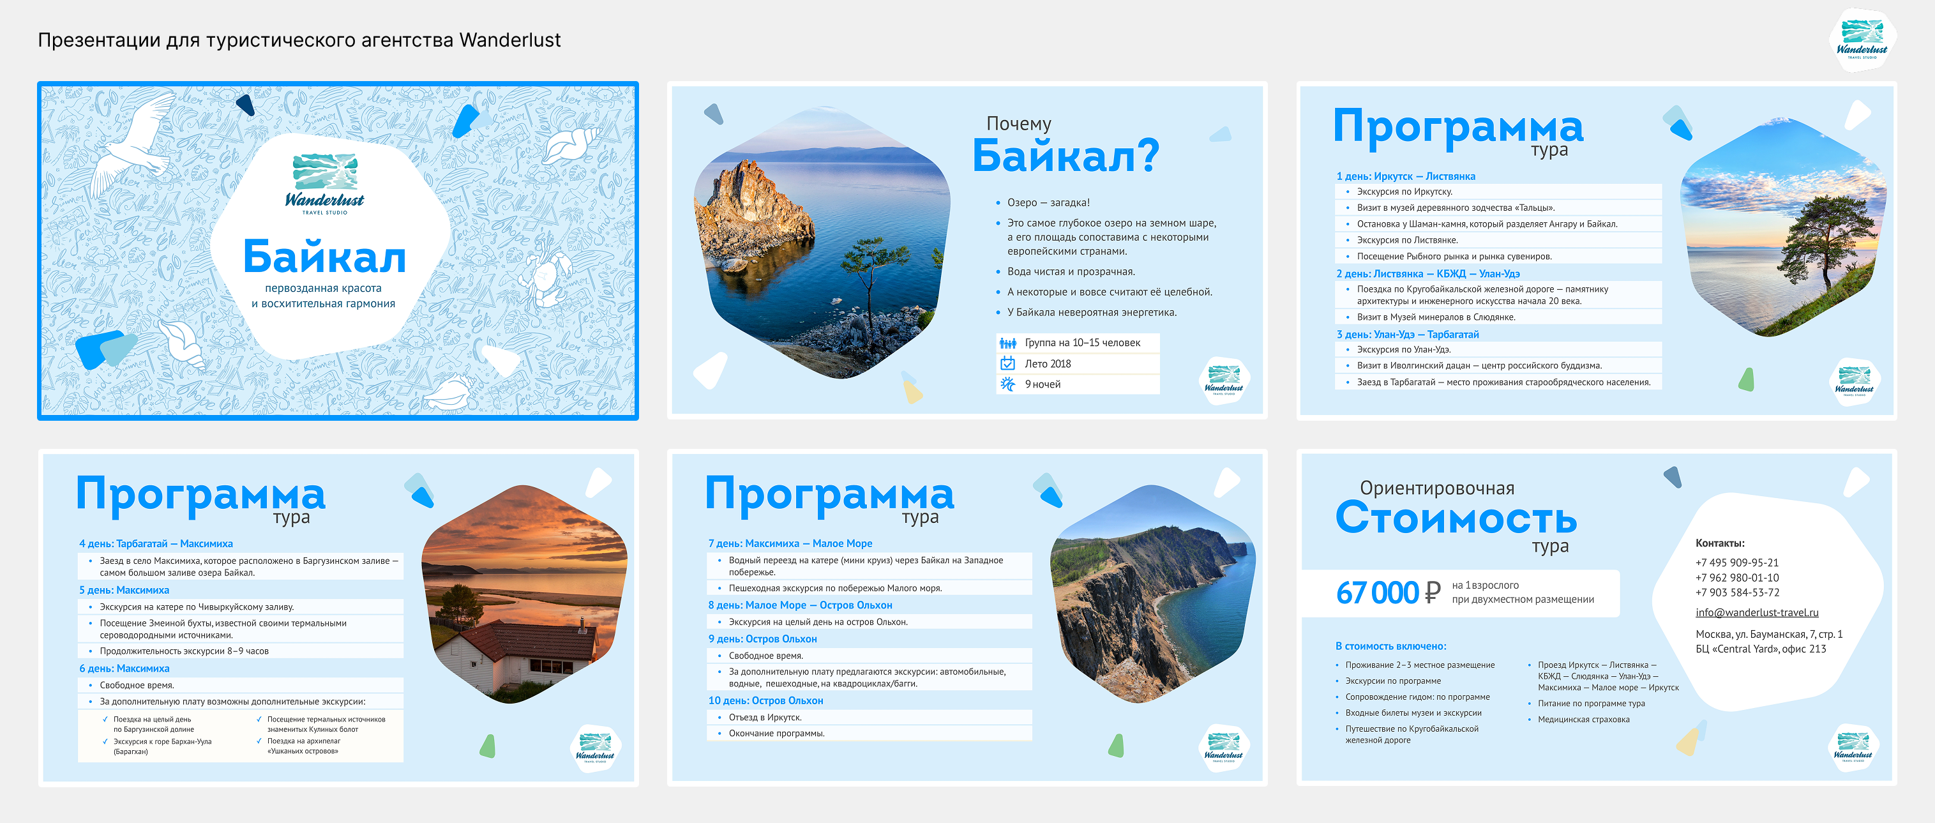Click the heading 2 день: Листвянка — КБЖД — Улан-Удэ
Viewport: 1935px width, 823px height.
pyautogui.click(x=1427, y=274)
